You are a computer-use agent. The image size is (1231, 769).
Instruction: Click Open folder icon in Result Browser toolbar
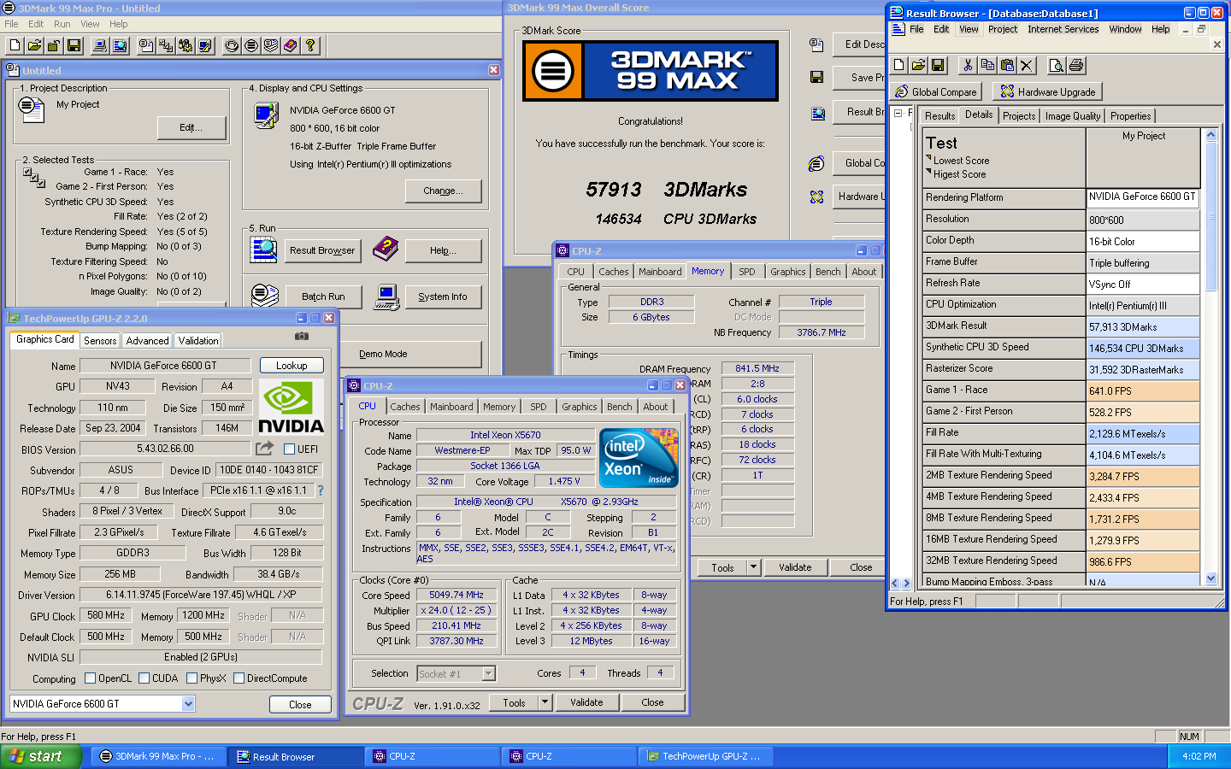pyautogui.click(x=918, y=65)
